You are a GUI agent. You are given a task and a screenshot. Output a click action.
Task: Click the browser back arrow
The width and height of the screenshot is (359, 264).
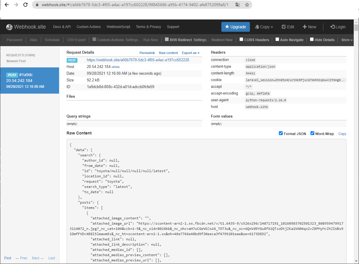pos(7,5)
